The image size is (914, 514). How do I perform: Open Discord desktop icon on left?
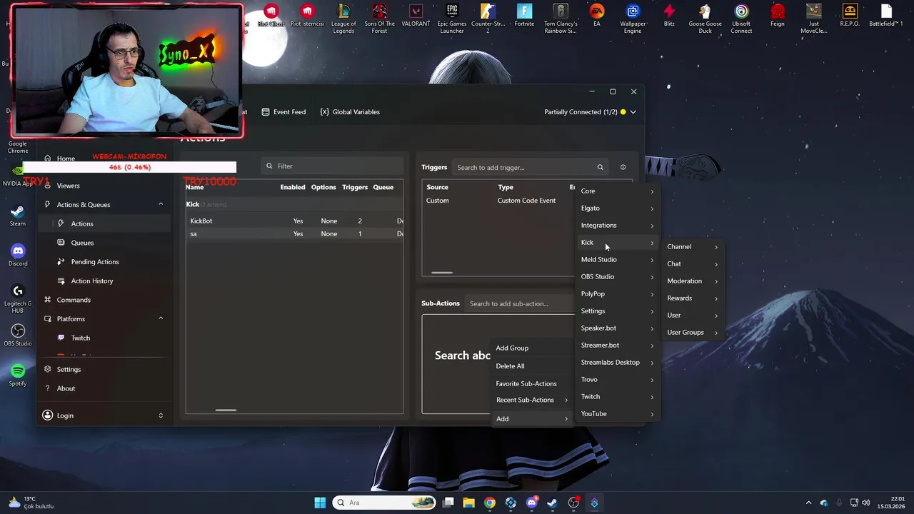click(x=18, y=256)
